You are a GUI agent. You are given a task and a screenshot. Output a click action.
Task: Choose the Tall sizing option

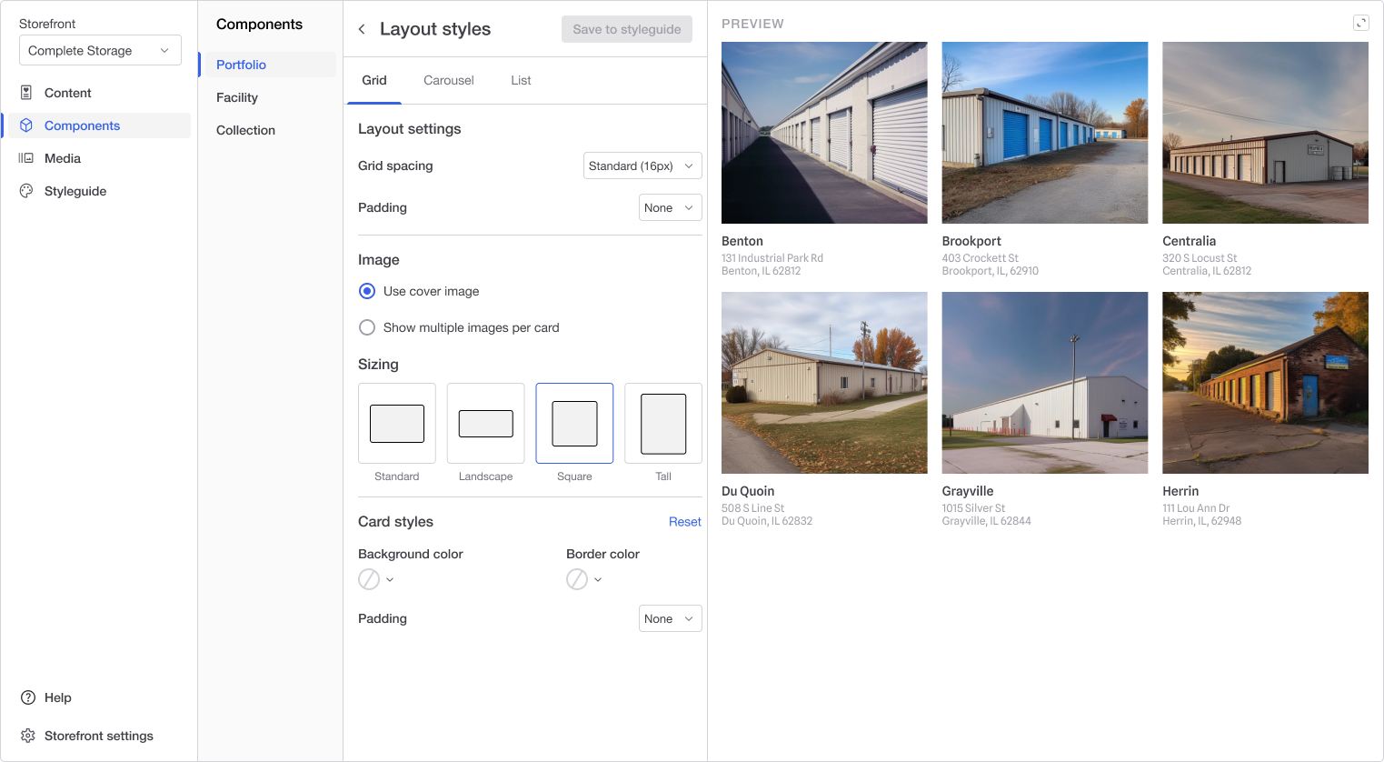663,424
